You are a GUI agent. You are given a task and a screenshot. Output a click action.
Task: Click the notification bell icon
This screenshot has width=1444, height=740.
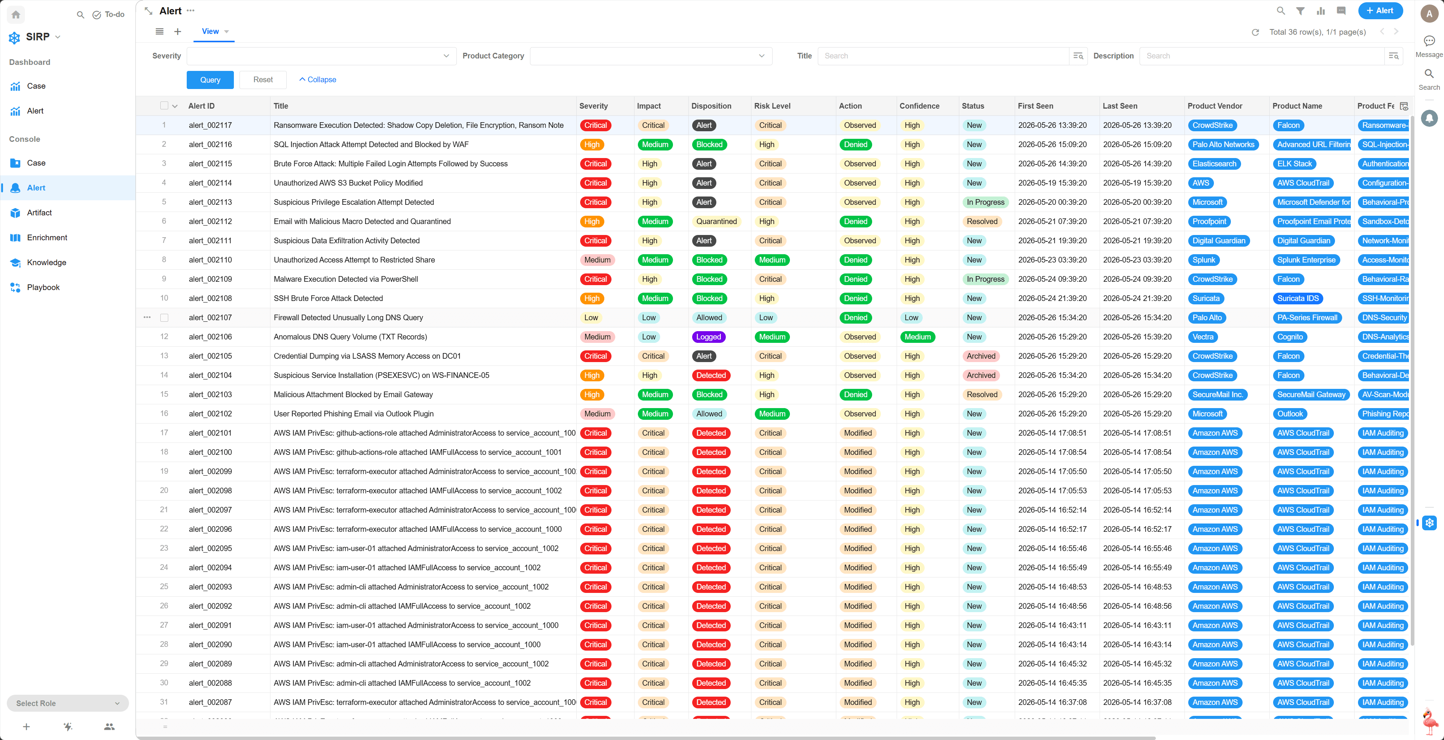point(1429,118)
